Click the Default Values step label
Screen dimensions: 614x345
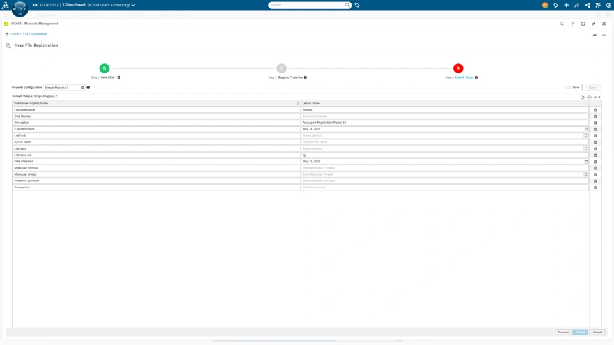point(464,77)
